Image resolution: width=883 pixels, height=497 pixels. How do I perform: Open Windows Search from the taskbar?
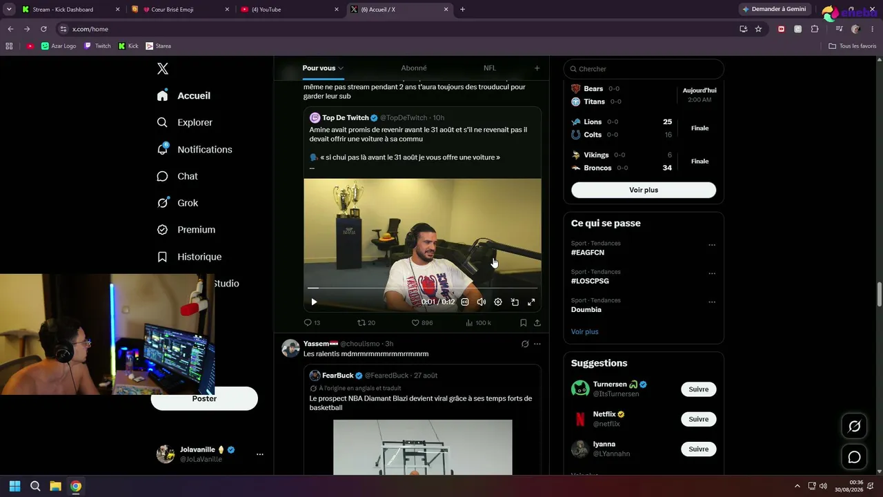point(35,486)
